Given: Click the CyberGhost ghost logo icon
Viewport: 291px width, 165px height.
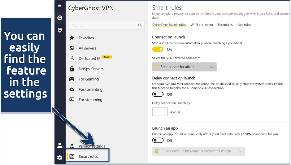Looking at the screenshot, I should point(60,18).
